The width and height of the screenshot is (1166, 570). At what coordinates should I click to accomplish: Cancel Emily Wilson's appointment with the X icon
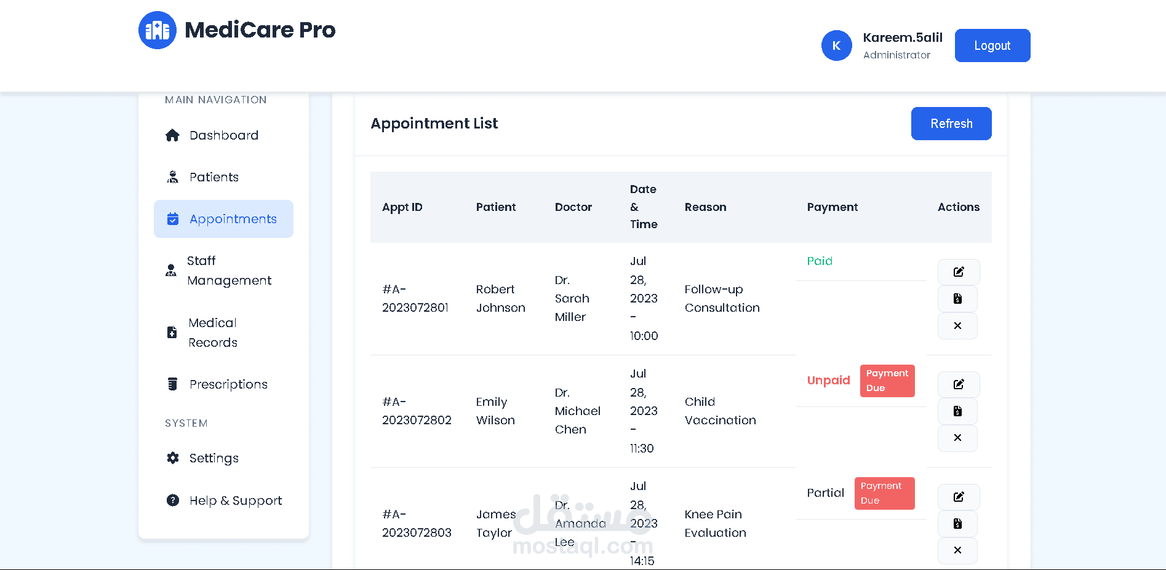(957, 438)
